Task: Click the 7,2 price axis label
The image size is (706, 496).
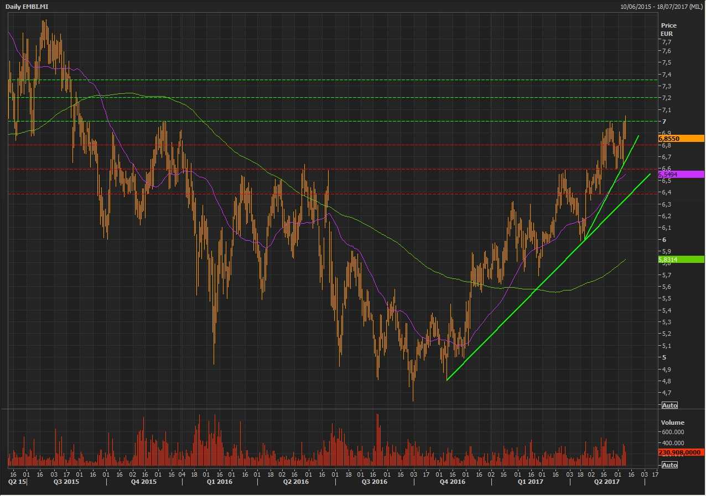Action: pos(666,98)
